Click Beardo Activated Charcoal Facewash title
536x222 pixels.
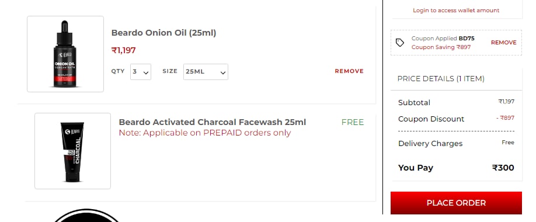tap(213, 122)
